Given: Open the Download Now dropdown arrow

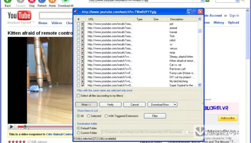Looking at the screenshot, I should (x=175, y=105).
